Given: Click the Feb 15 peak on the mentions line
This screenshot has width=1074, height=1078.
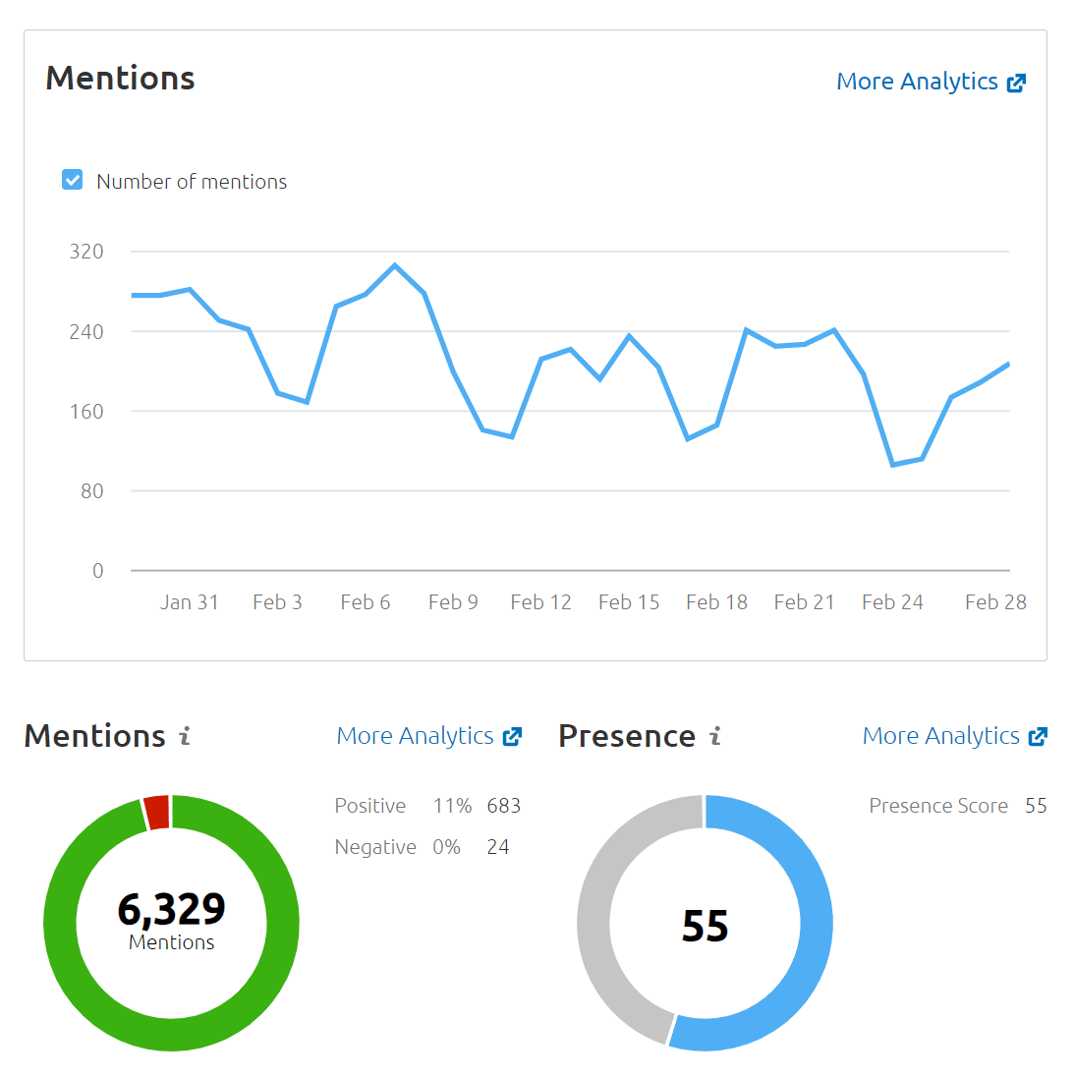Looking at the screenshot, I should (x=628, y=337).
